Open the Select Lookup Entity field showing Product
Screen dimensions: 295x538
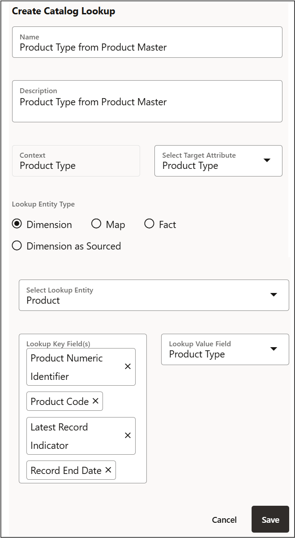coord(143,295)
